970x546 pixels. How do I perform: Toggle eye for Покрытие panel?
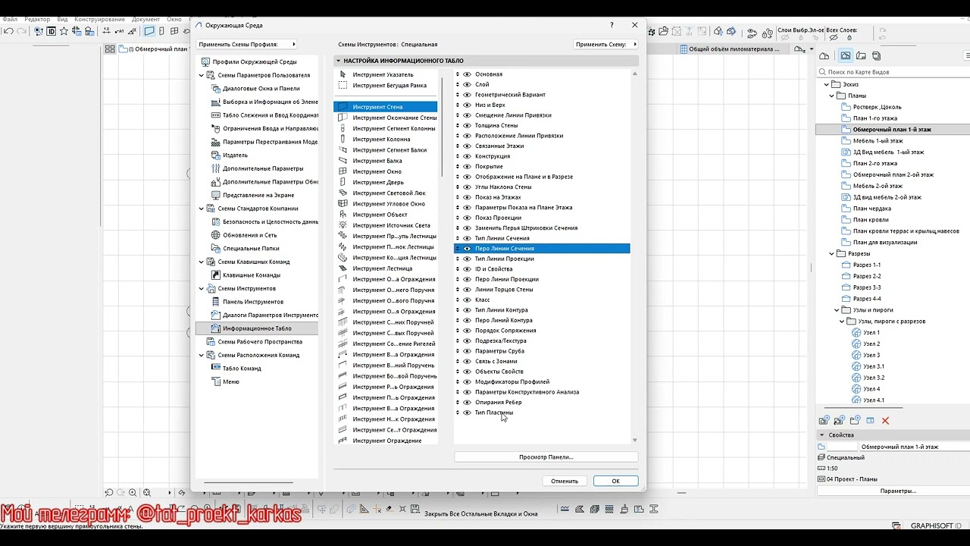467,166
